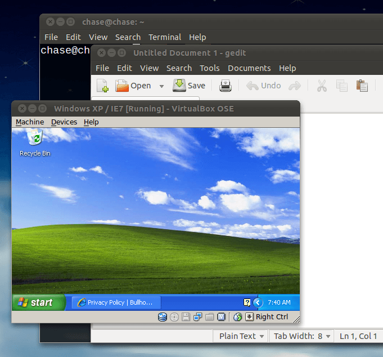Click the shared folders icon in VirtualBox status bar
This screenshot has height=357, width=383.
210,317
